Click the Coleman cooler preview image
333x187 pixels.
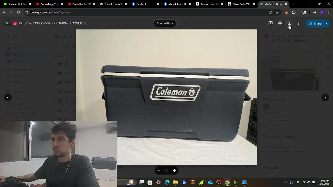coord(166,97)
